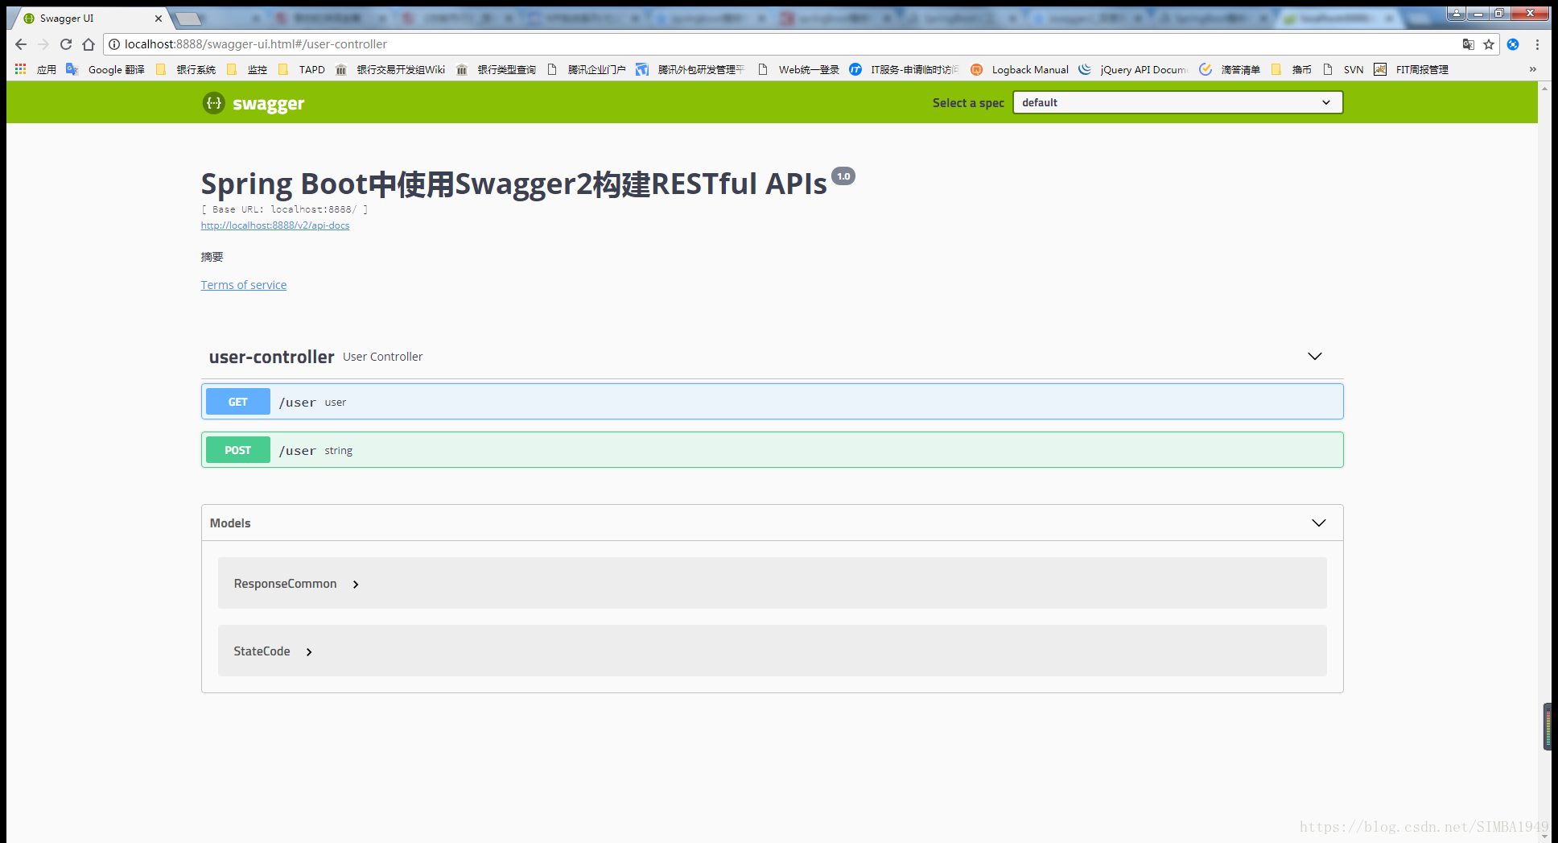The width and height of the screenshot is (1558, 843).
Task: Expand the GET /user operation
Action: coord(773,402)
